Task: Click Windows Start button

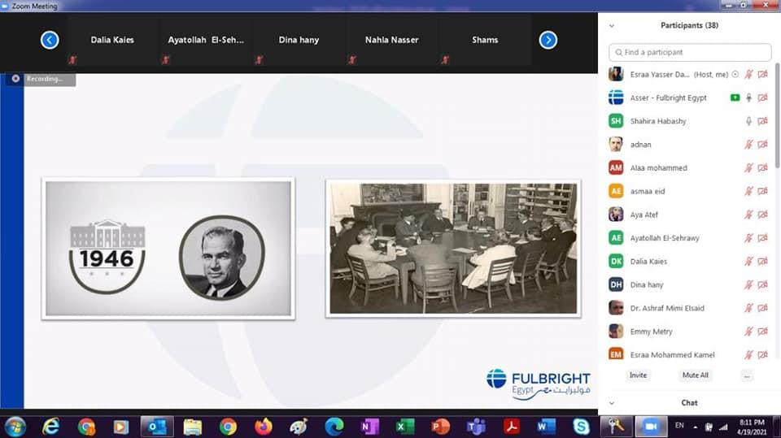Action: click(x=15, y=427)
